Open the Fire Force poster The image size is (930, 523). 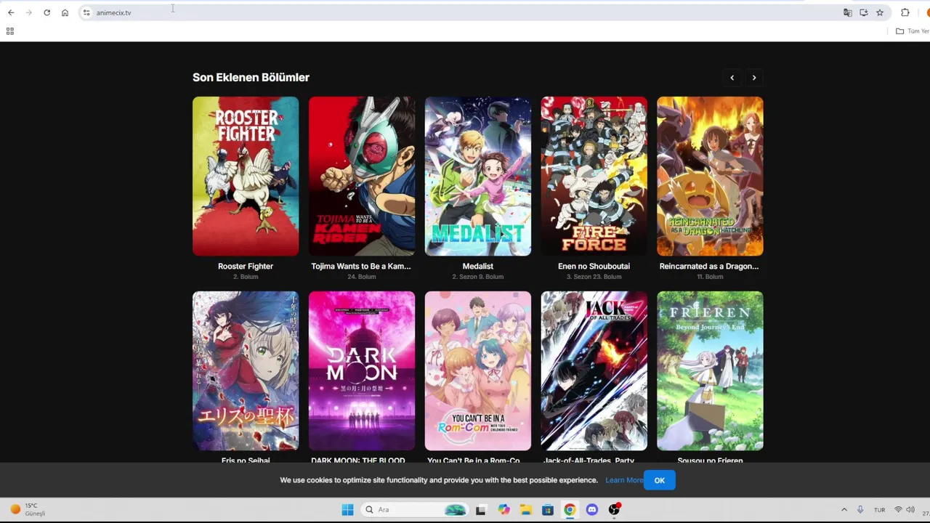(x=594, y=177)
